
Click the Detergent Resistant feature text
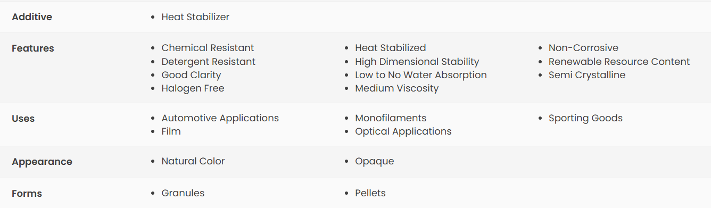click(209, 62)
